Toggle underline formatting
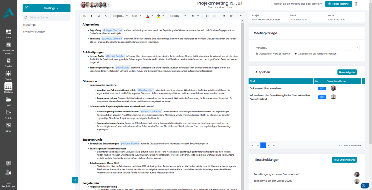372x190 pixels. pyautogui.click(x=99, y=16)
